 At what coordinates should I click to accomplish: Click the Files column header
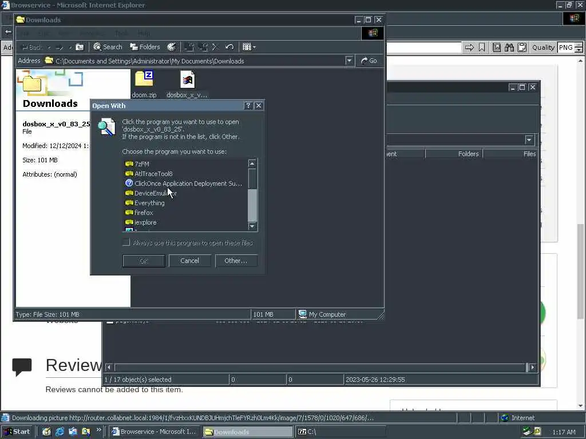tap(510, 154)
